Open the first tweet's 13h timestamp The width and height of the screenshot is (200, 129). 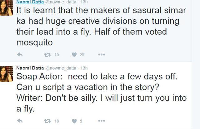pos(84,2)
